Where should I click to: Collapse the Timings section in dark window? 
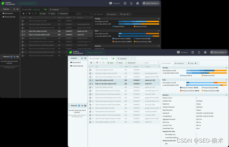click(x=159, y=19)
